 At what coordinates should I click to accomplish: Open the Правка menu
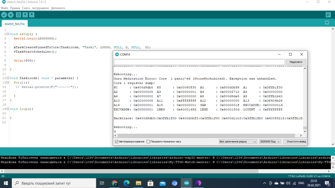click(x=15, y=8)
